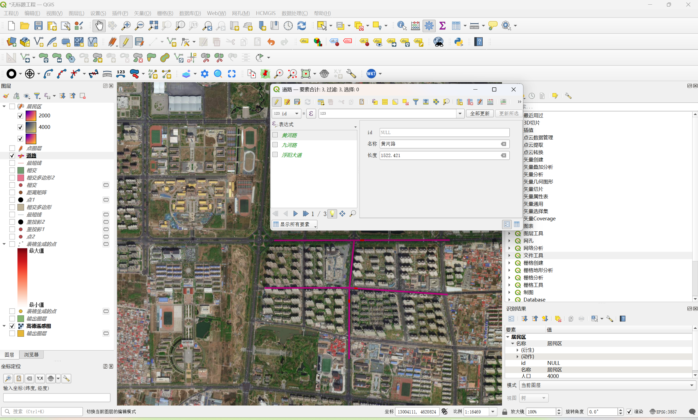Open the 矢量(O) menu

point(142,13)
